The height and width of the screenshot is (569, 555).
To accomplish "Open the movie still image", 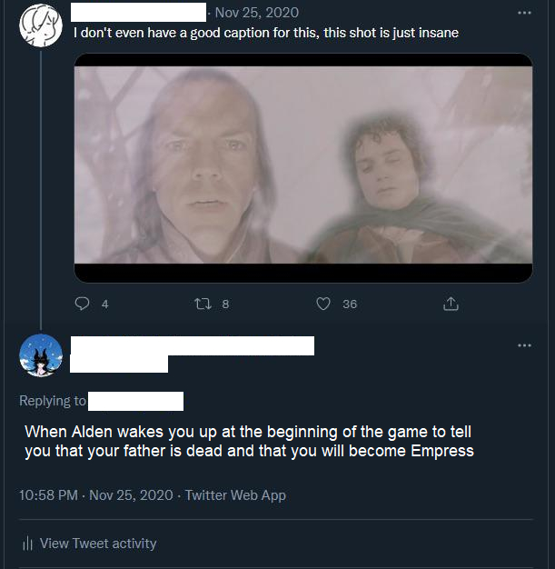I will coord(303,168).
